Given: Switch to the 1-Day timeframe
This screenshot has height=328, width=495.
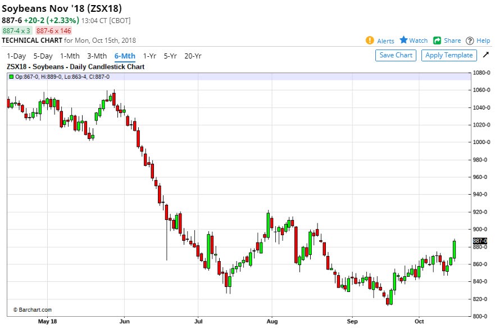Looking at the screenshot, I should click(16, 56).
